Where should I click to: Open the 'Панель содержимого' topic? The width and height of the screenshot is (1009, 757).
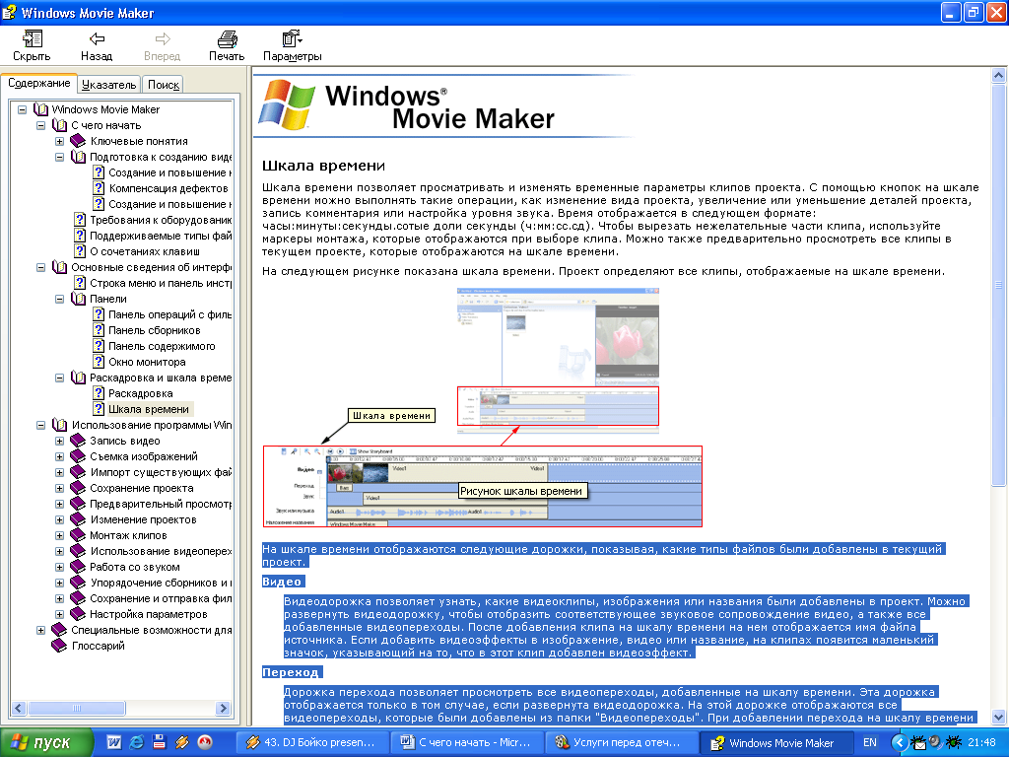[162, 346]
